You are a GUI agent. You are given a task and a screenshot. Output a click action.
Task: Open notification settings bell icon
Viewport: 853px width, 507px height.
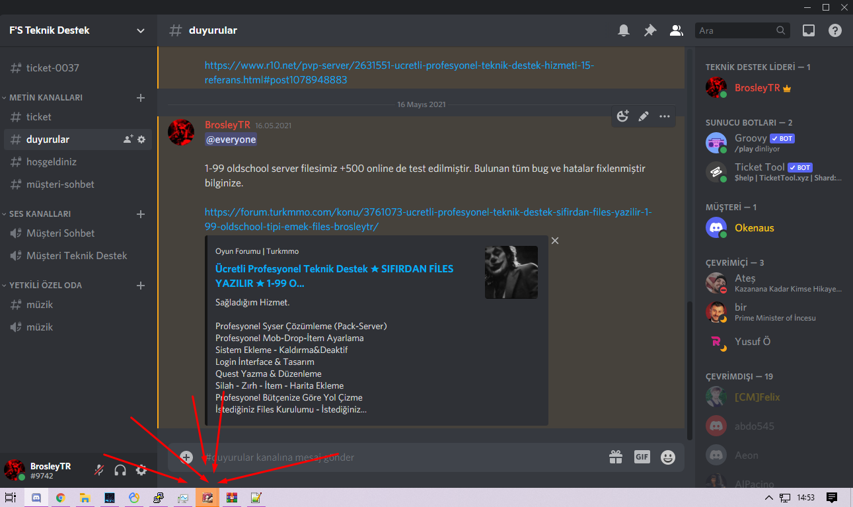[x=624, y=30]
